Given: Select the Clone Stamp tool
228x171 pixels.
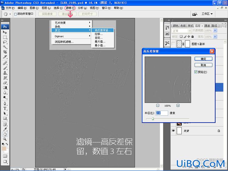Looking at the screenshot, I should coord(5,73).
